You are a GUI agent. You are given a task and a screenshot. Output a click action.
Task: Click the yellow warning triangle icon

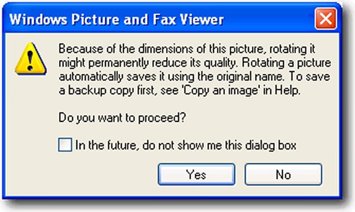click(x=30, y=58)
